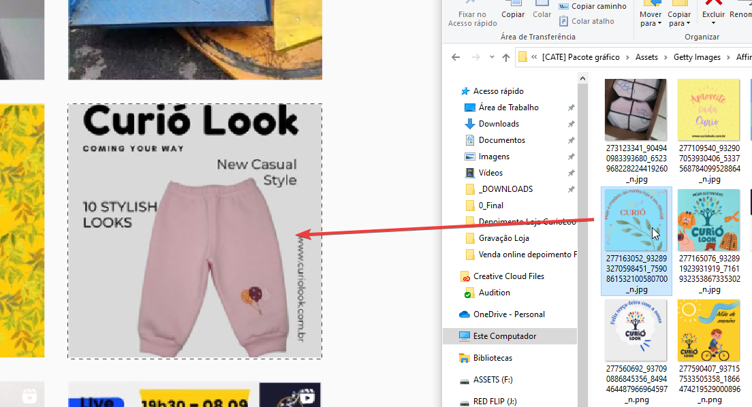This screenshot has height=407, width=752.
Task: Open Getty Images breadcrumb folder
Action: 697,57
